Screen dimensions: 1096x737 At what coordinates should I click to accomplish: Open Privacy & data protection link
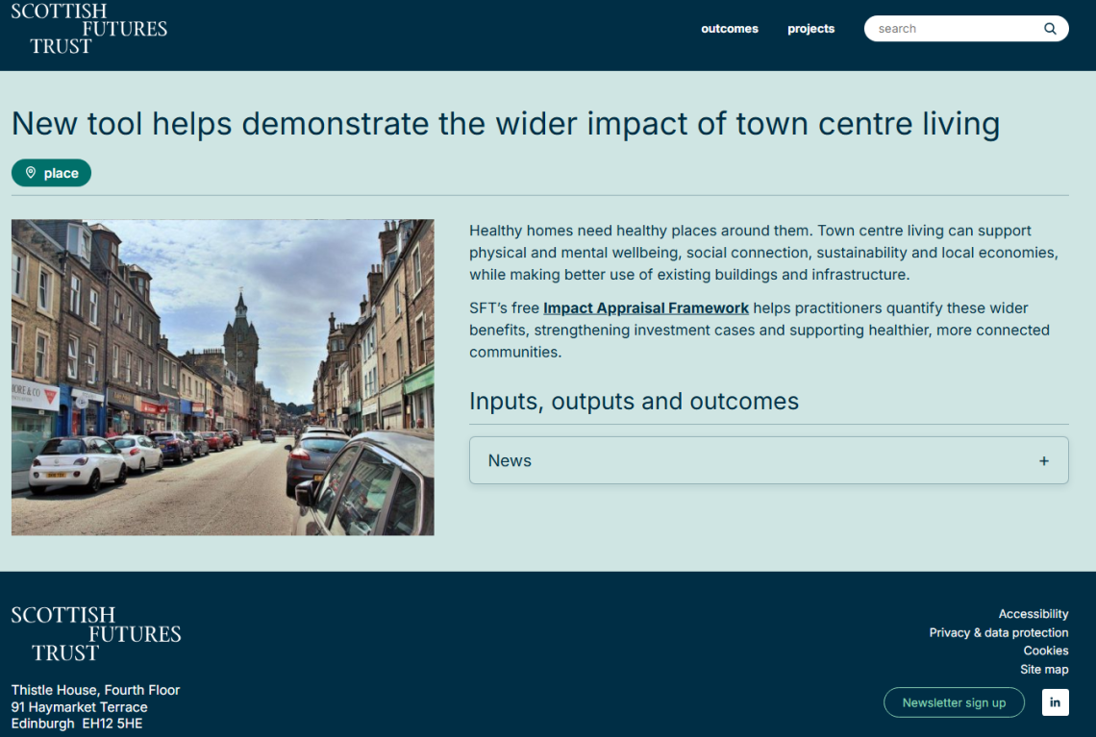pos(998,633)
